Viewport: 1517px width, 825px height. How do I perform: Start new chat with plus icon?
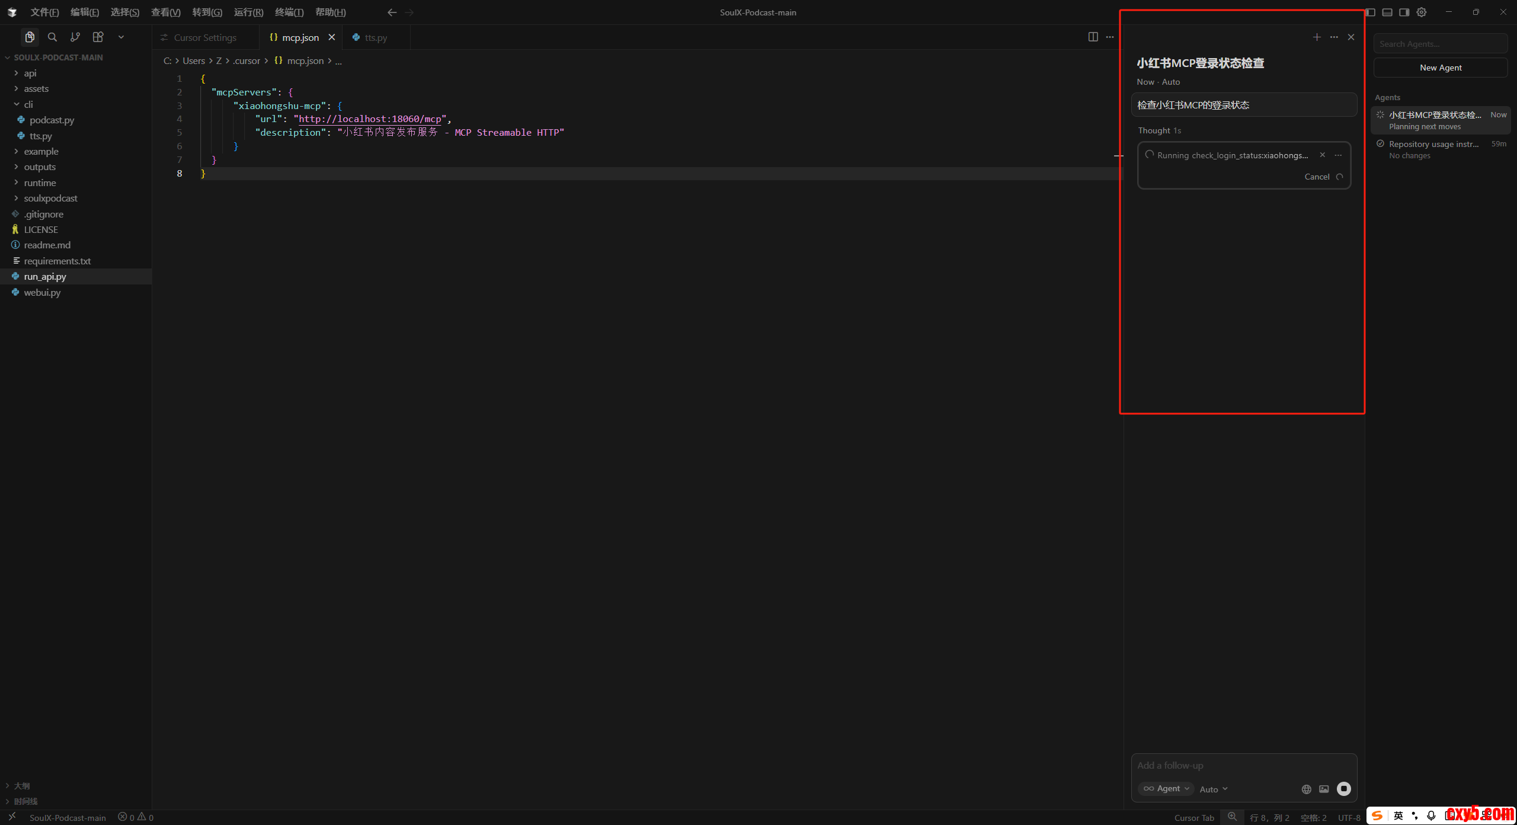(1316, 37)
